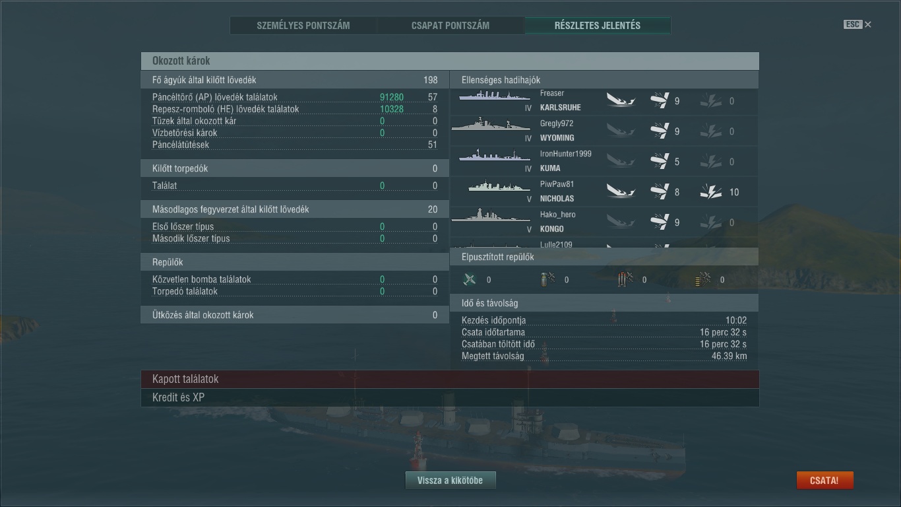The height and width of the screenshot is (507, 901).
Task: Expand the Kredit és XP section
Action: (450, 397)
